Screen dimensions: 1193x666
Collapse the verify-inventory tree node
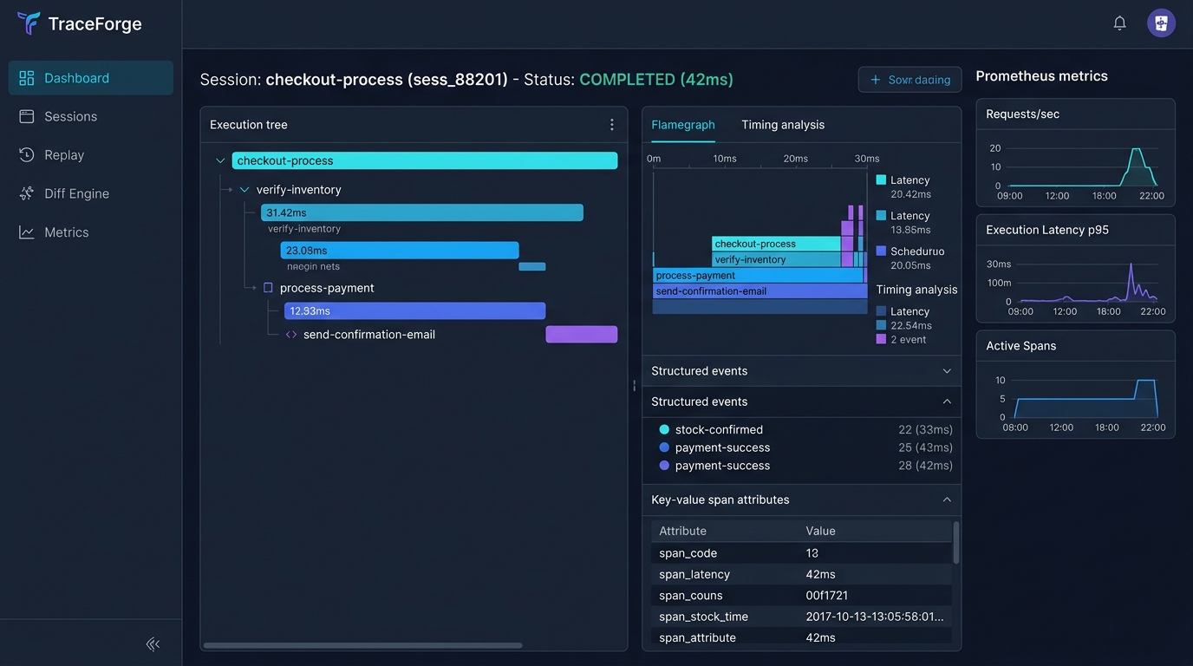pos(244,190)
